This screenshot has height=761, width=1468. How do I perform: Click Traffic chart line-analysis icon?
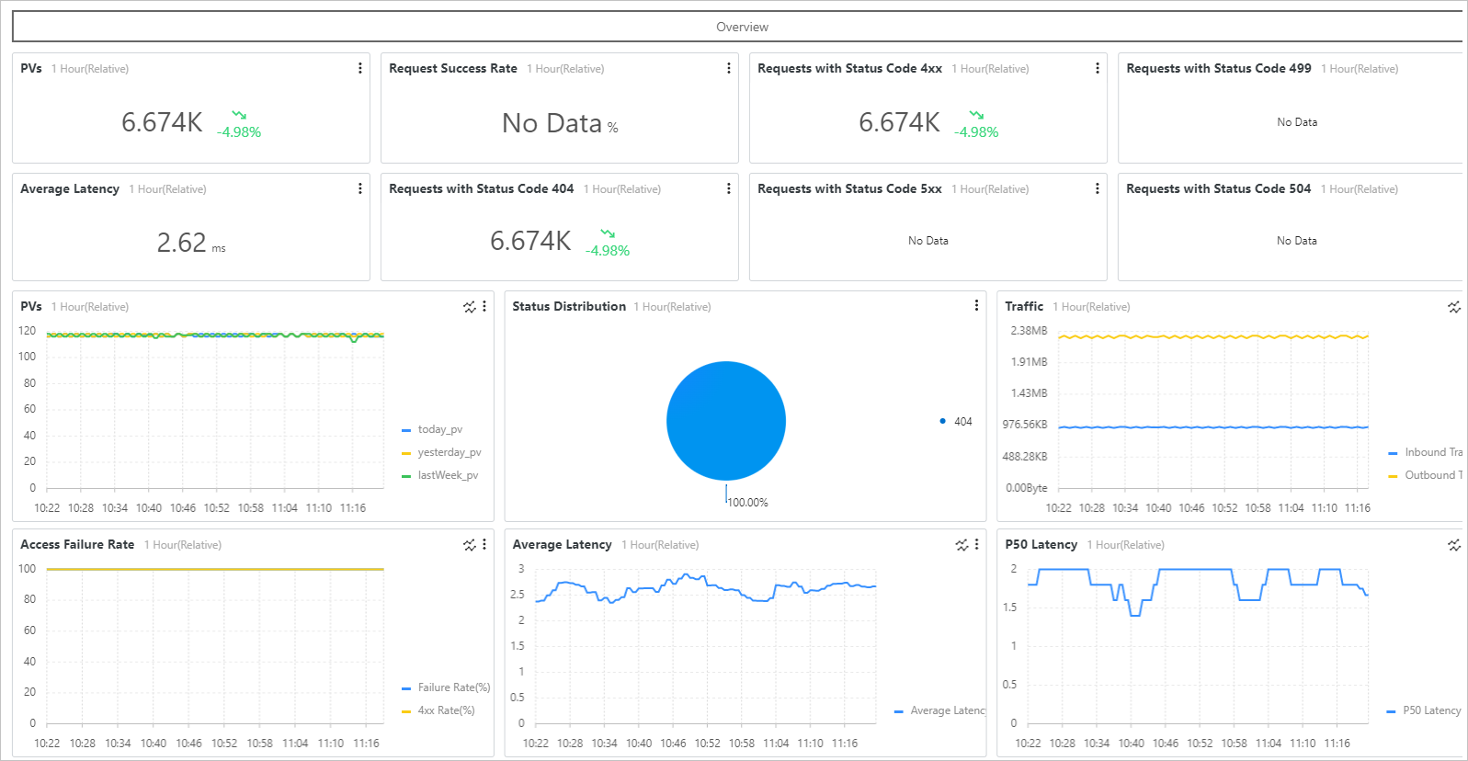pos(1454,307)
